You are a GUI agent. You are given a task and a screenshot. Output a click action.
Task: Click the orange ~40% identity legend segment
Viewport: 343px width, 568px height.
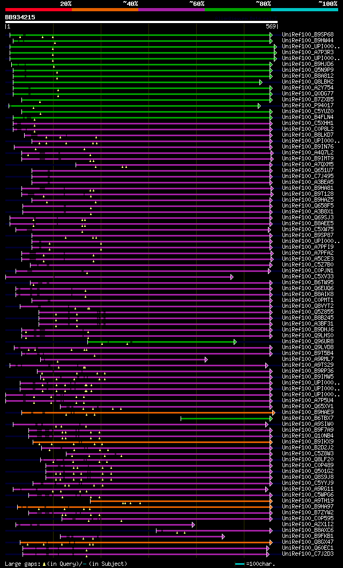pos(105,10)
